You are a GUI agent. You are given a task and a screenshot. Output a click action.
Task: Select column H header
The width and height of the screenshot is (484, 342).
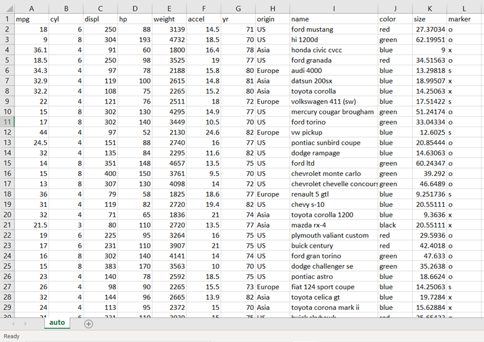[272, 9]
